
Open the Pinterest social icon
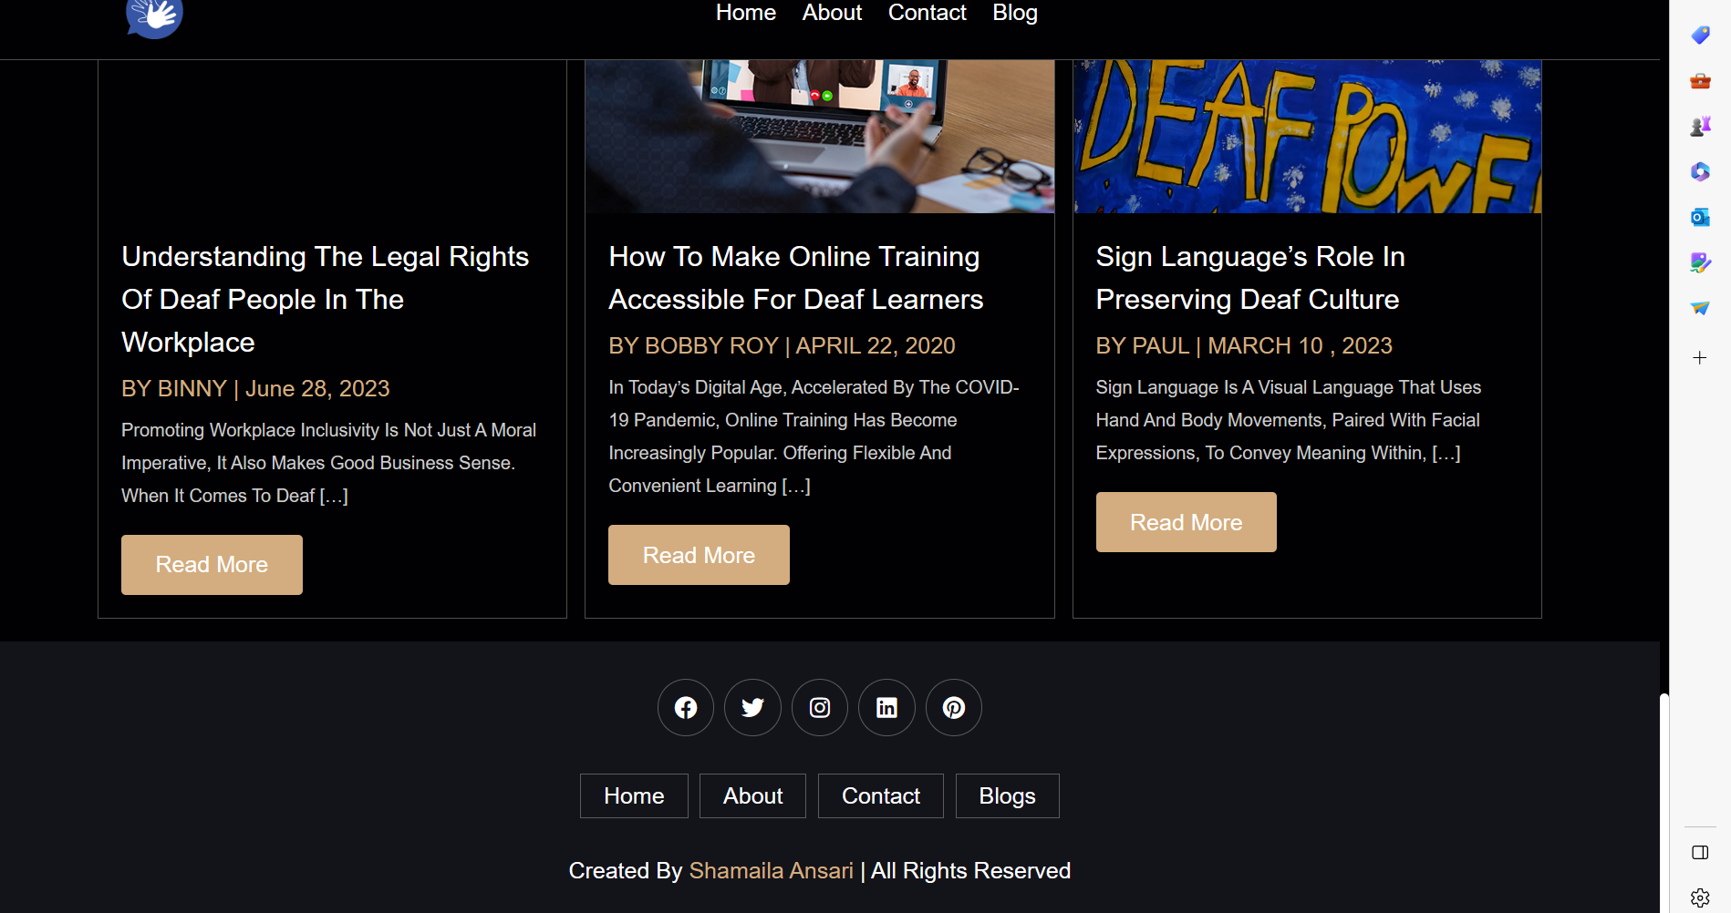pyautogui.click(x=954, y=707)
